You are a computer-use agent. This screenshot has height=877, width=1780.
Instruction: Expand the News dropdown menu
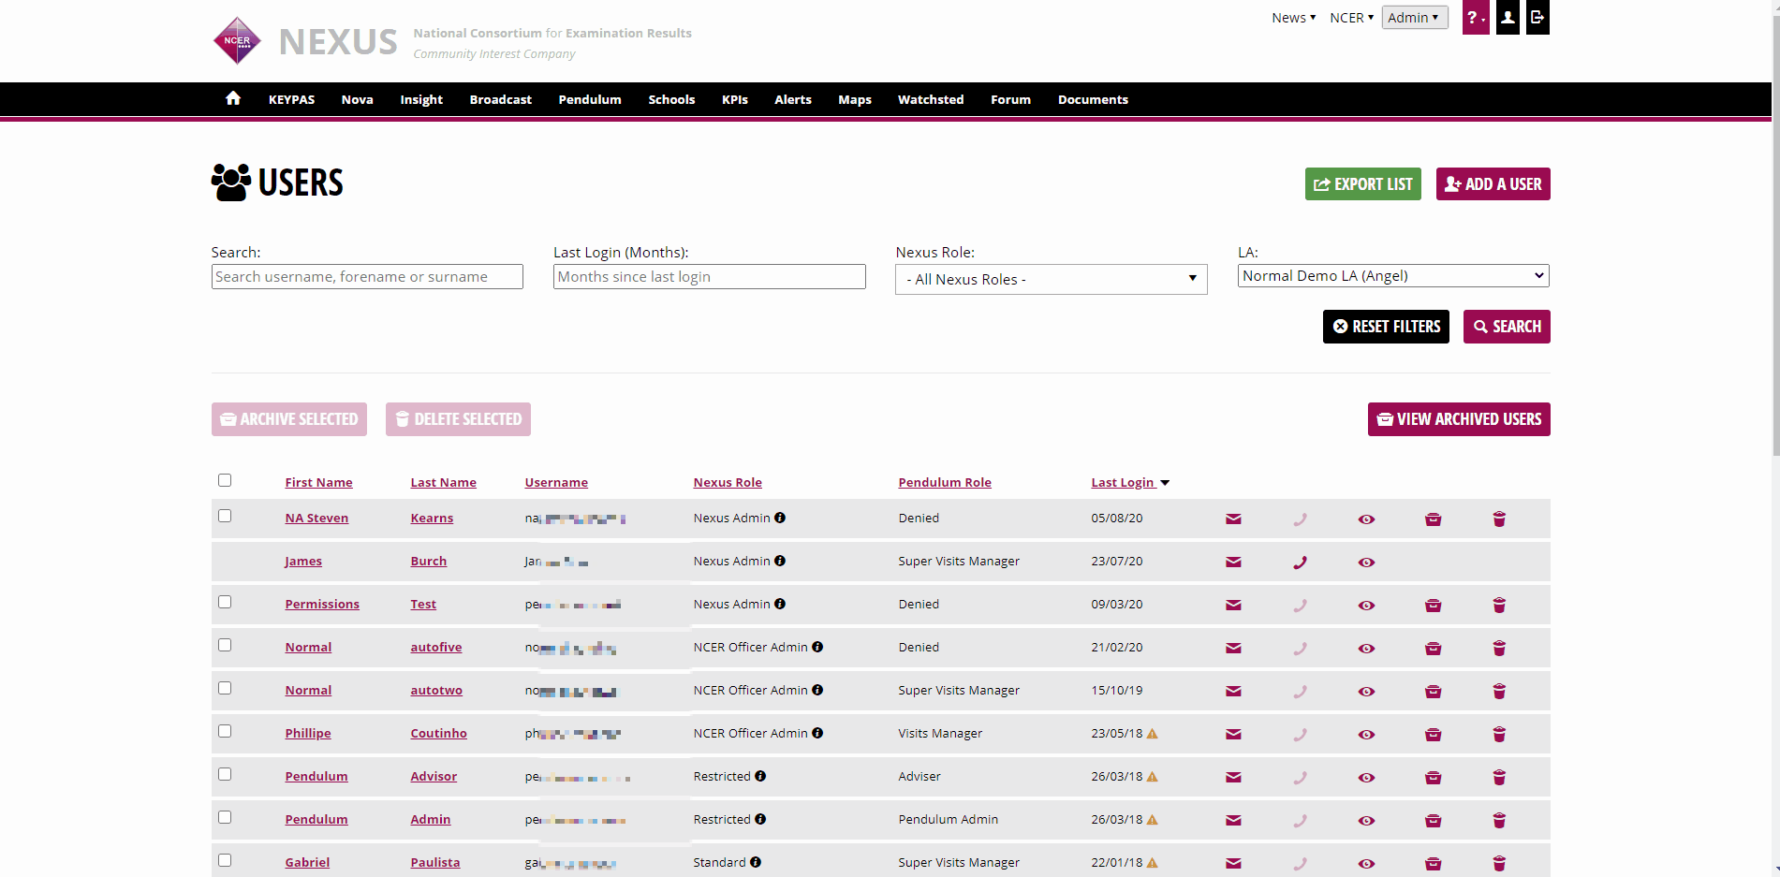pyautogui.click(x=1293, y=18)
